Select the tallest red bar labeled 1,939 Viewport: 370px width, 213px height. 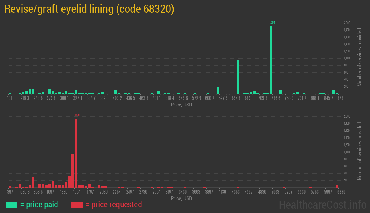click(x=76, y=153)
